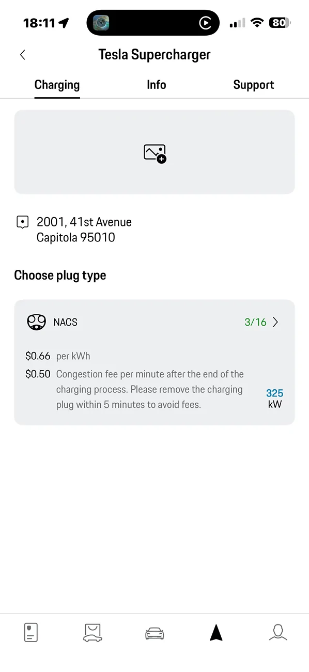Switch to the Support tab
The width and height of the screenshot is (309, 672).
click(x=254, y=84)
